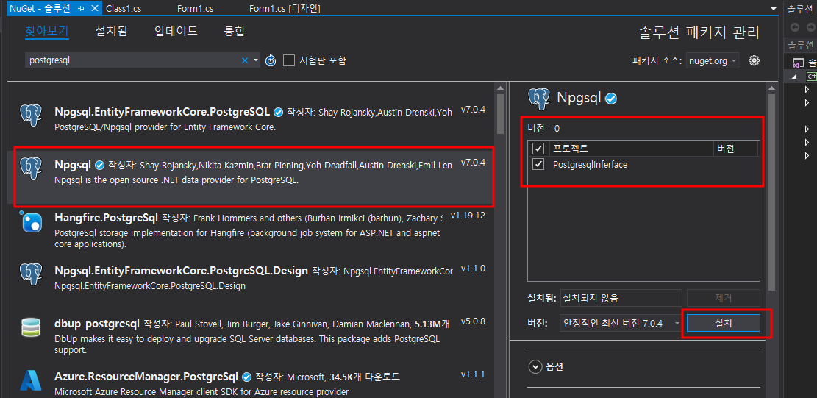
Task: Uncheck the PostgresqlInferface project checkbox
Action: pos(539,165)
